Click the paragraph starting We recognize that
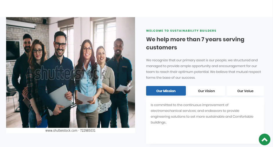Viewport: 273px width, 147px height. [203, 69]
